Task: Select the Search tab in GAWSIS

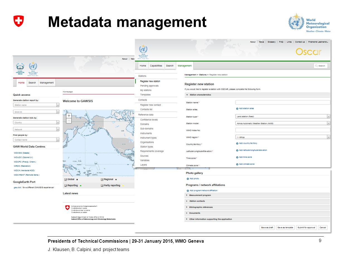Action: (x=32, y=83)
